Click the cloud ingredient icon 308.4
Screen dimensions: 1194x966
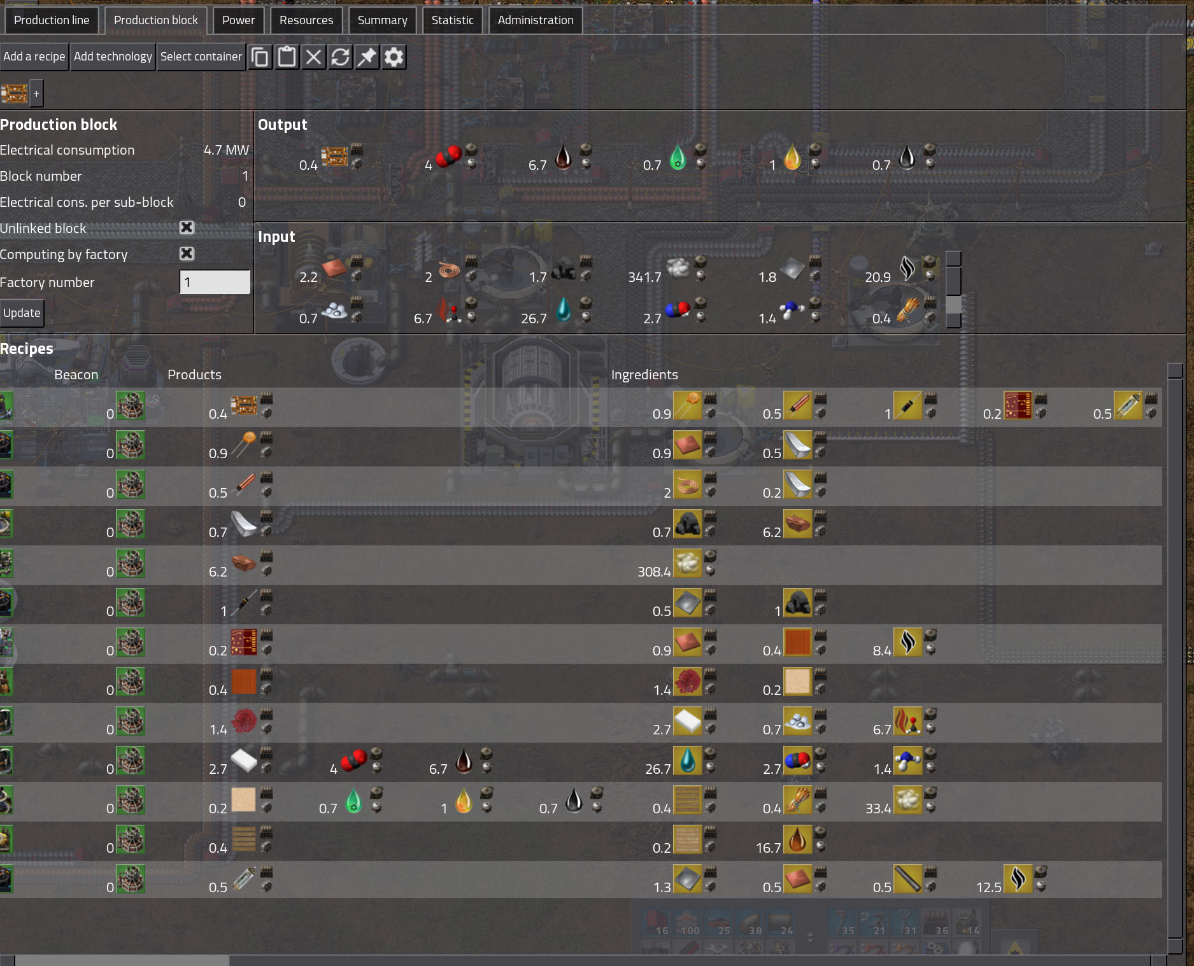coord(687,563)
